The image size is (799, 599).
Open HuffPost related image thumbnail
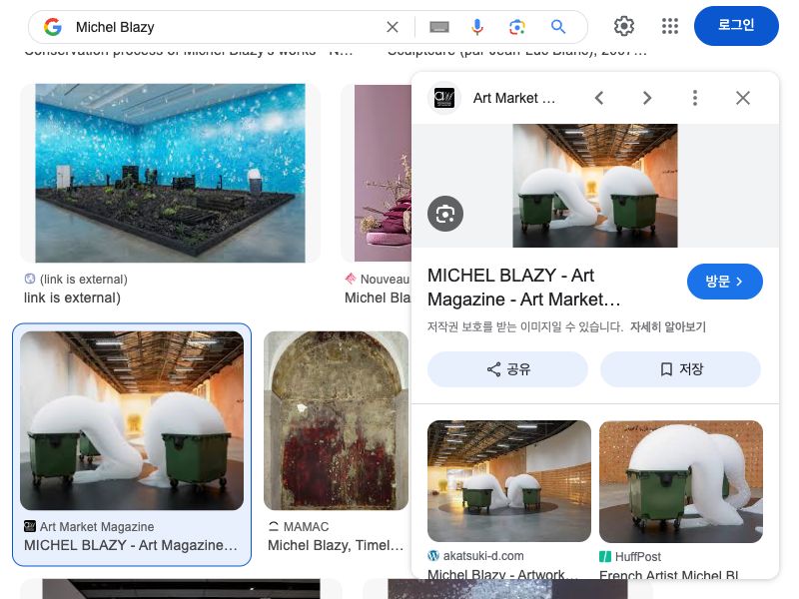[x=681, y=481]
